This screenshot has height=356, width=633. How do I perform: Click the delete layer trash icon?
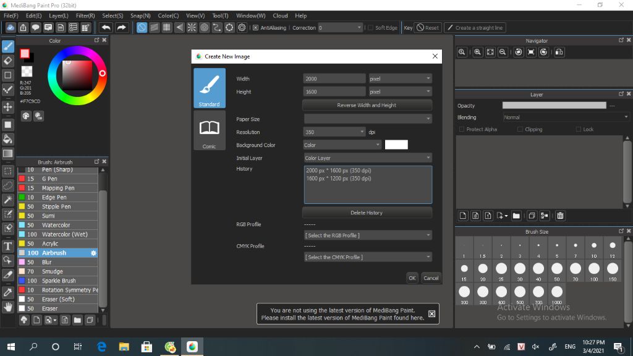tap(560, 216)
